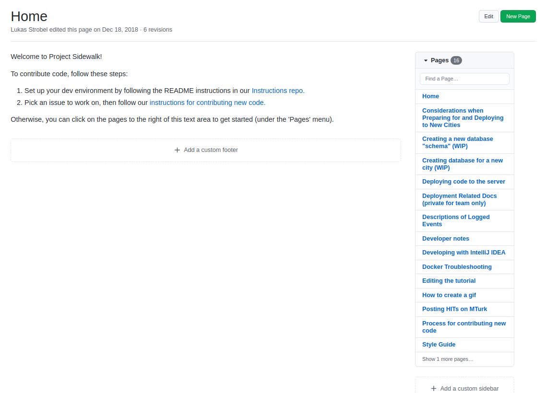This screenshot has height=393, width=546.
Task: Click the Find a Page search field
Action: pos(464,79)
